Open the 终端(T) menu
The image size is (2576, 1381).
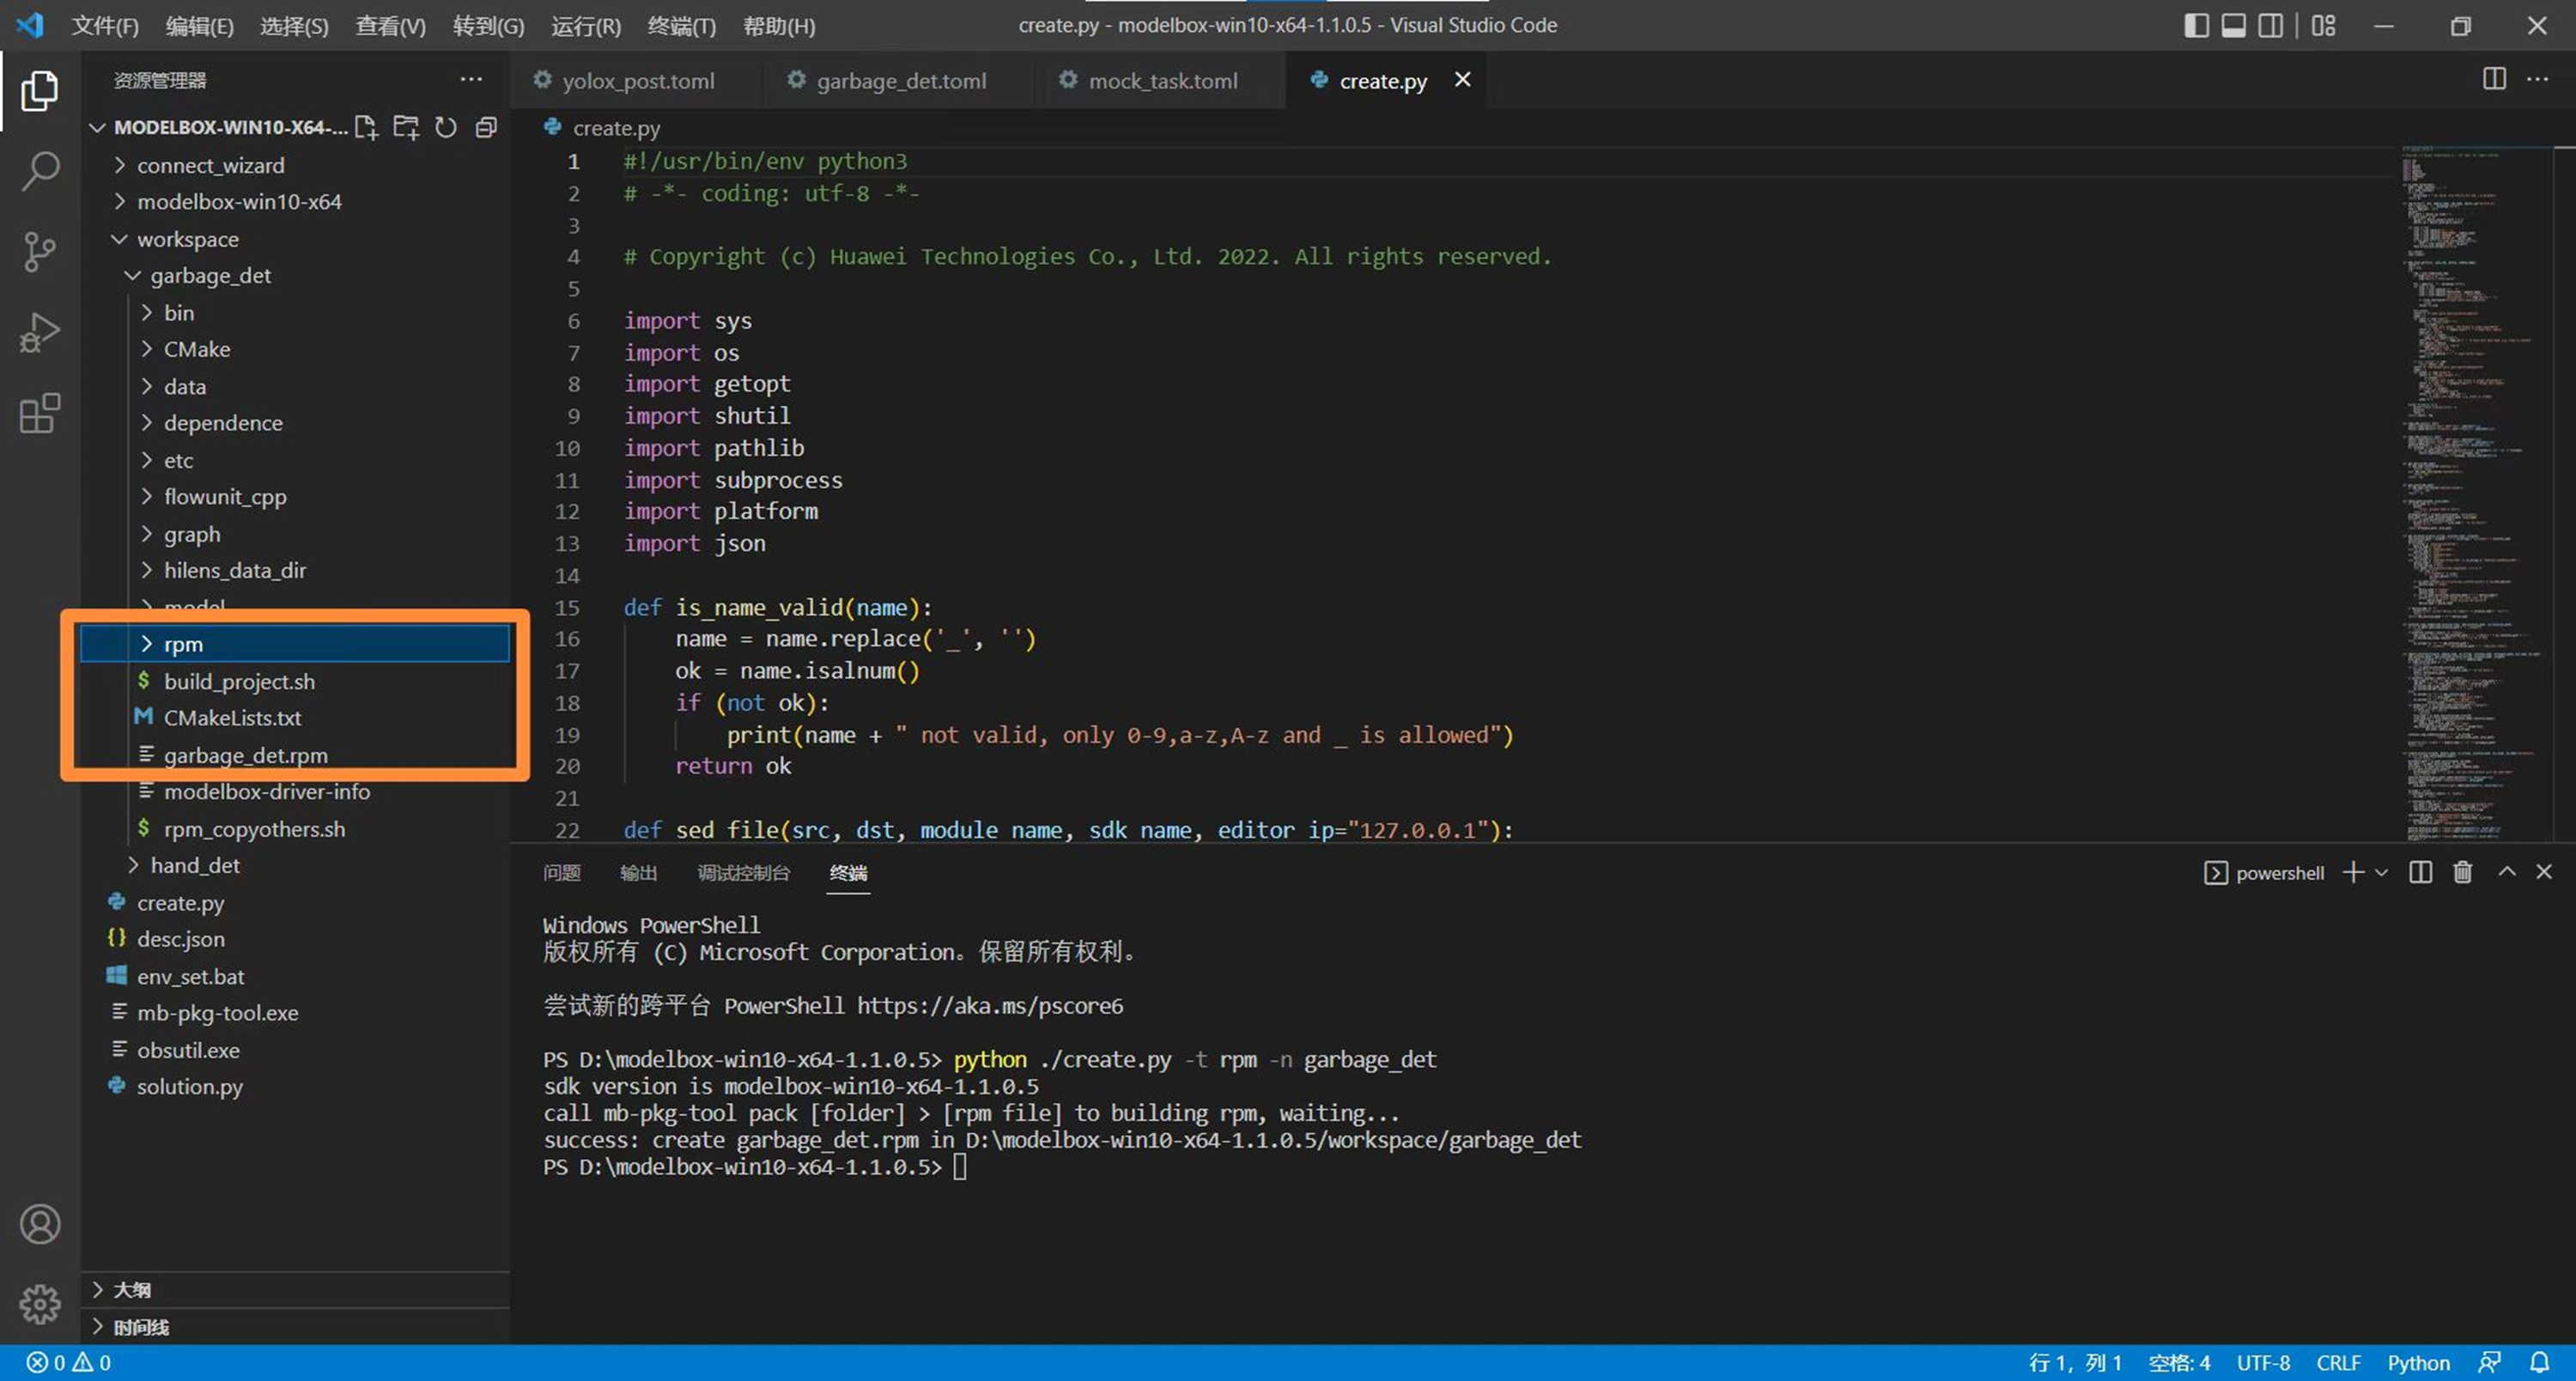point(681,25)
